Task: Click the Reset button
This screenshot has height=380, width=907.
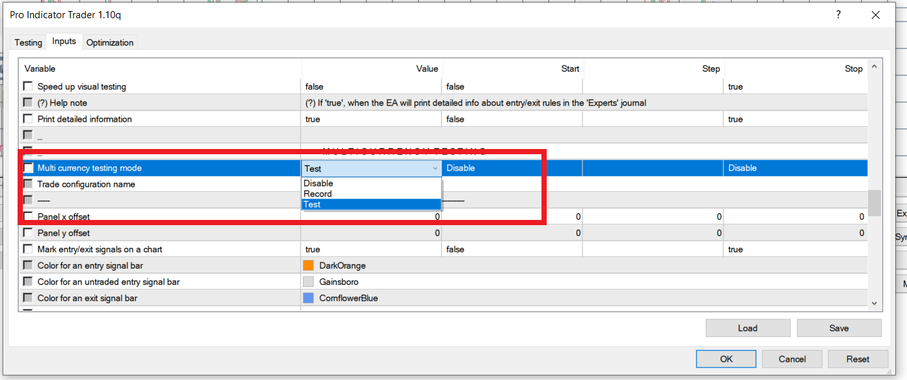Action: tap(857, 359)
